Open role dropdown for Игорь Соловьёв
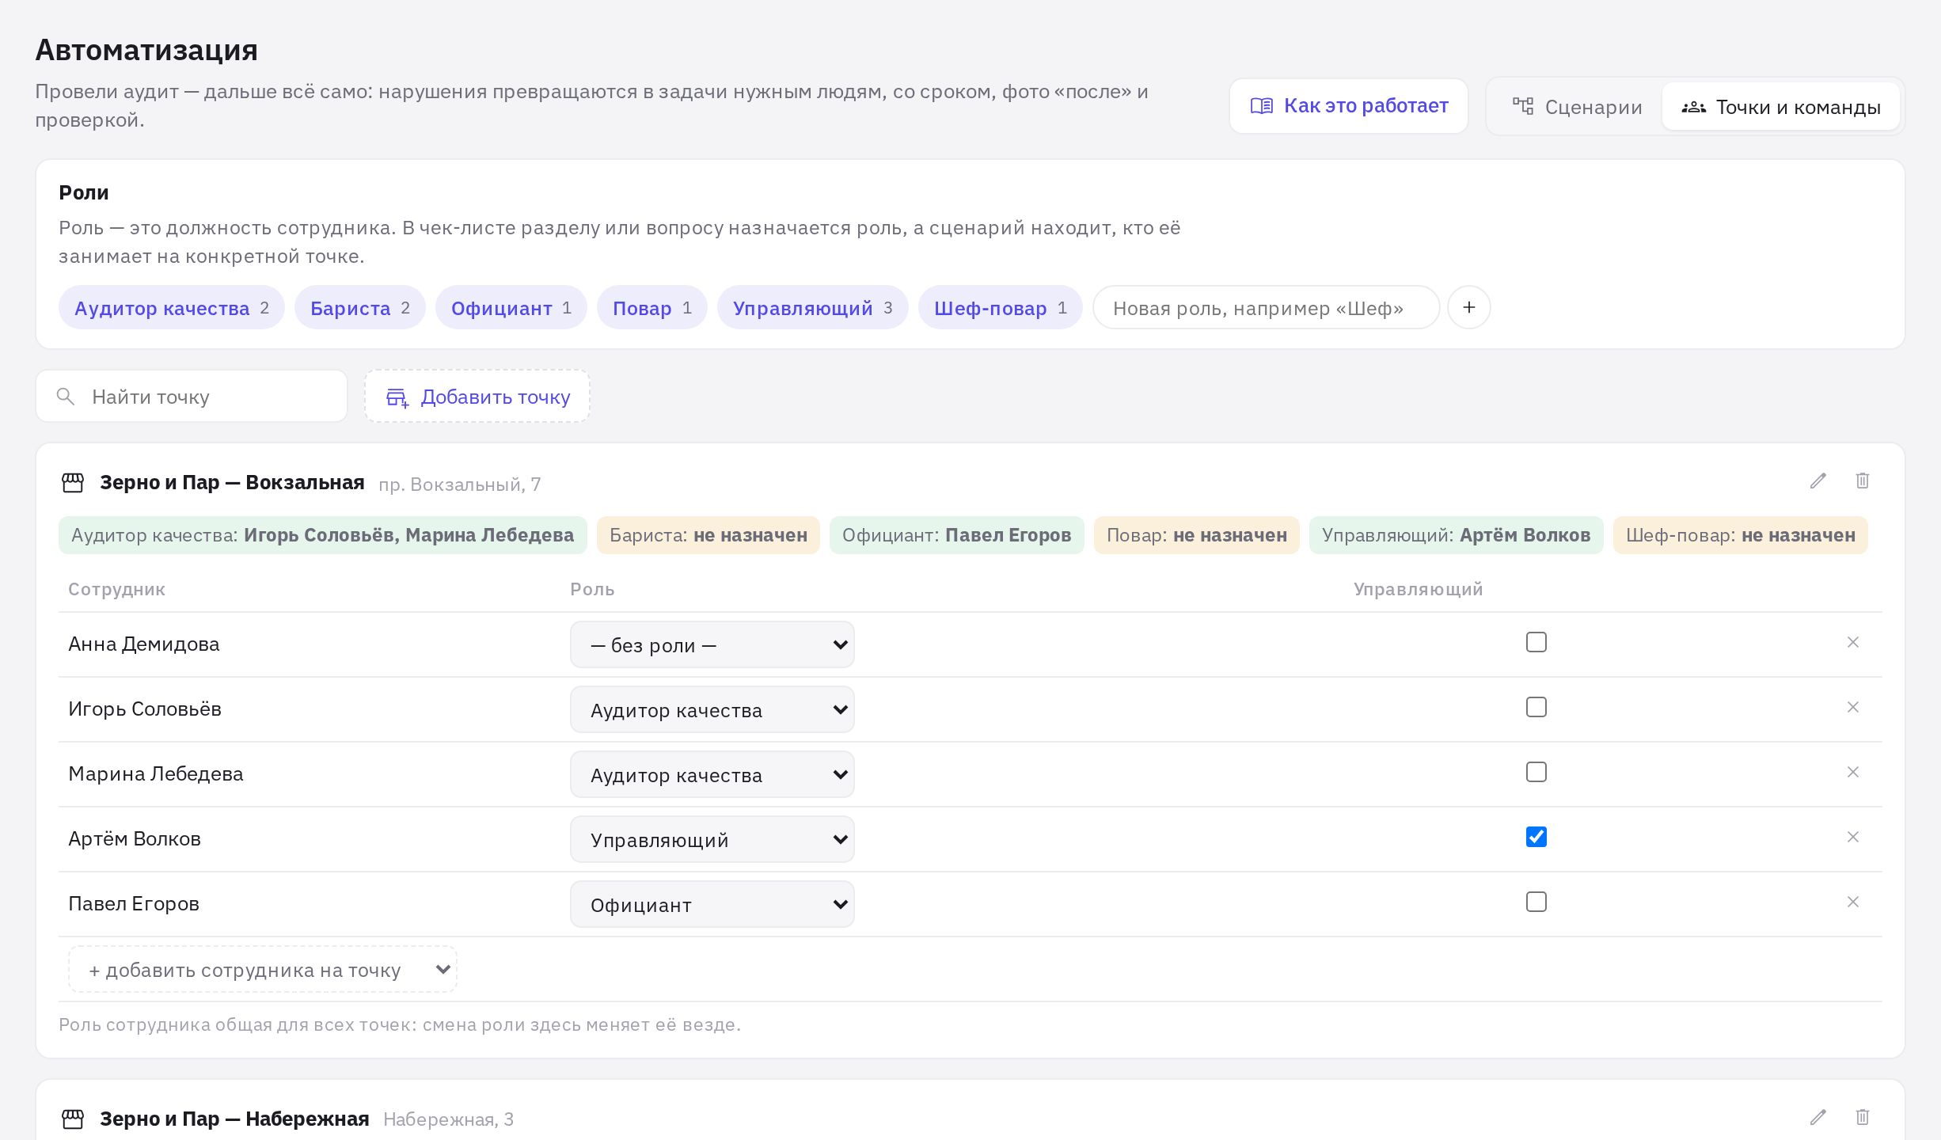The height and width of the screenshot is (1140, 1941). [712, 709]
